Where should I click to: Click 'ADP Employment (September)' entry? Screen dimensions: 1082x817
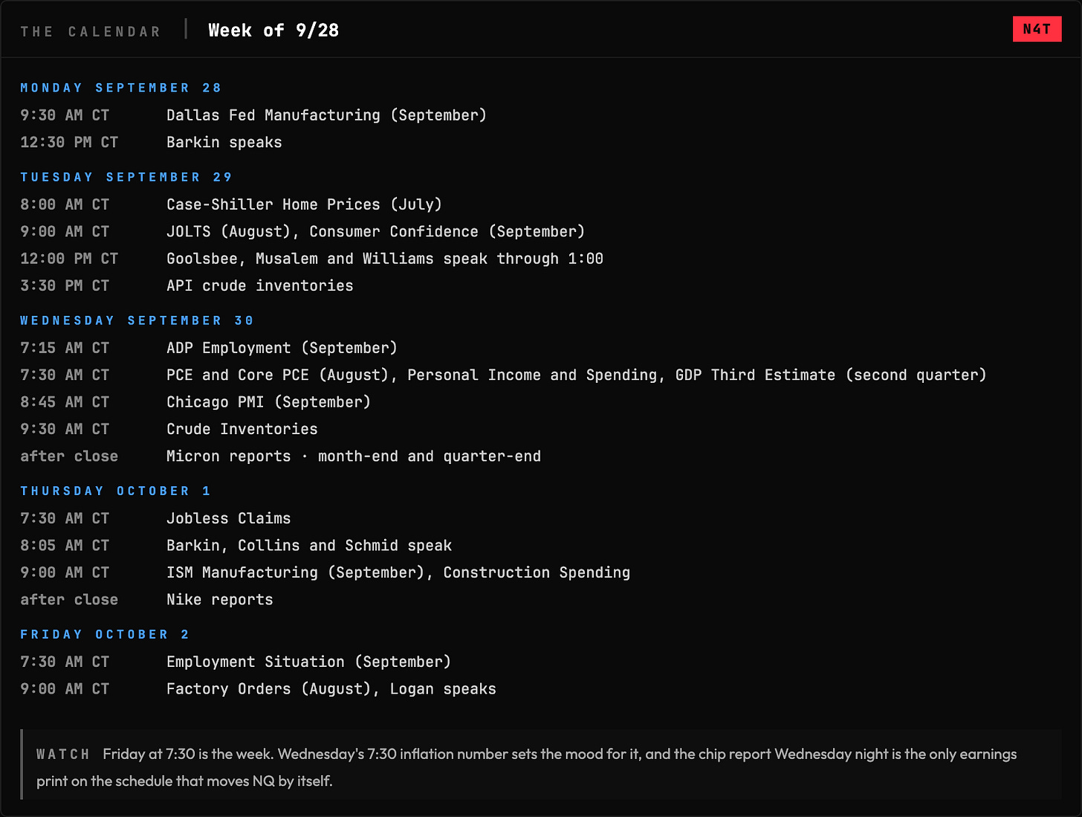pos(282,348)
